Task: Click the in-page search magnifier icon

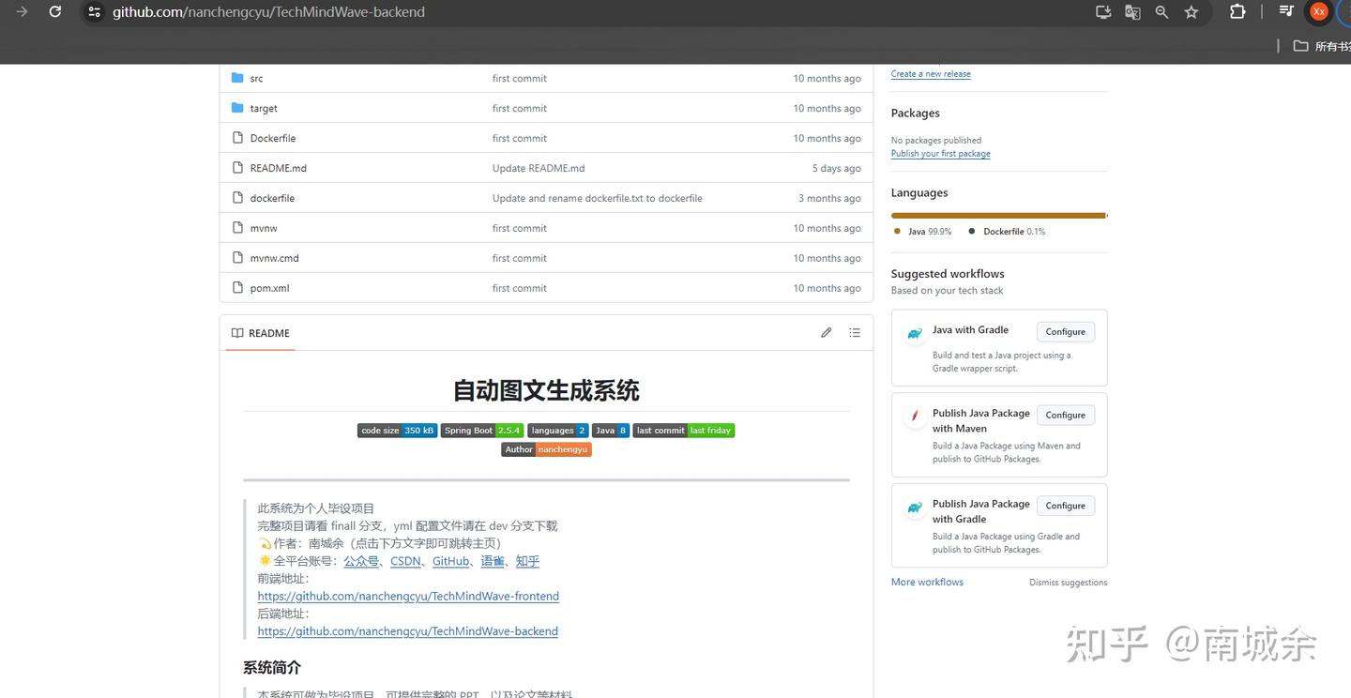Action: 1161,11
